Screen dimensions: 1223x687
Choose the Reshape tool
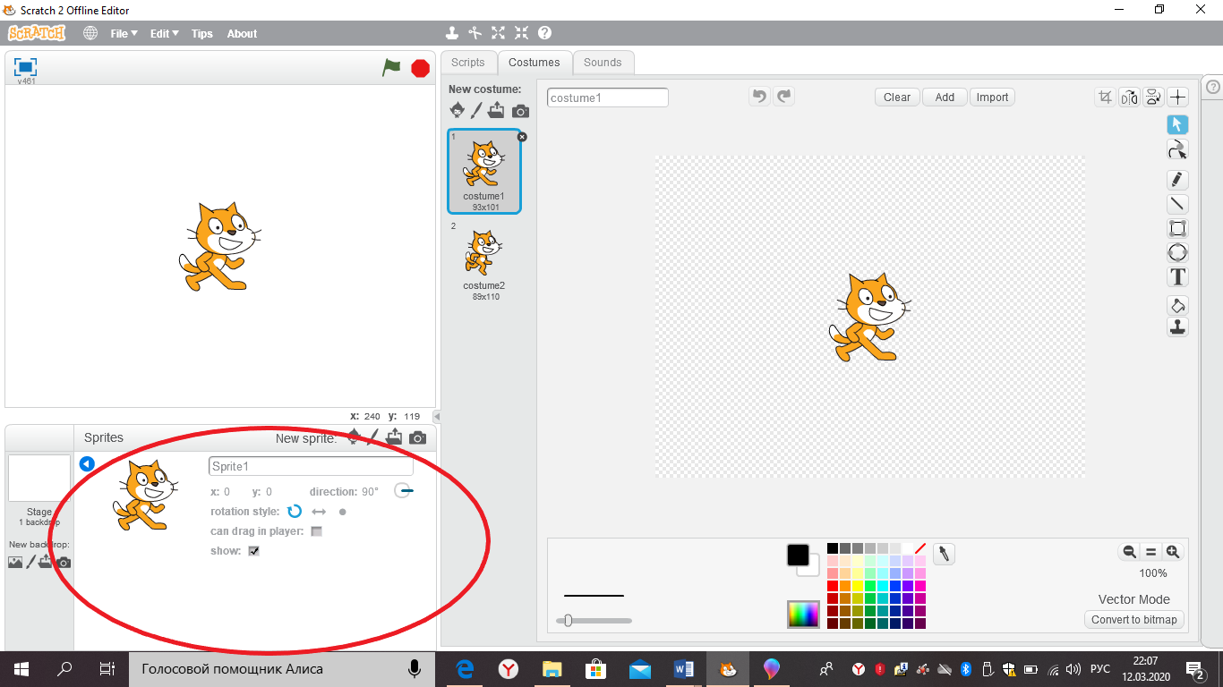[1178, 149]
